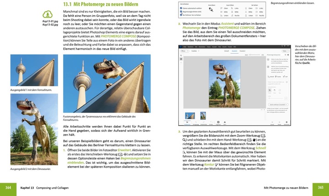Screen dimensions: 329x196
Task: Open the Fotobereich photo bin icon
Action: 187,123
